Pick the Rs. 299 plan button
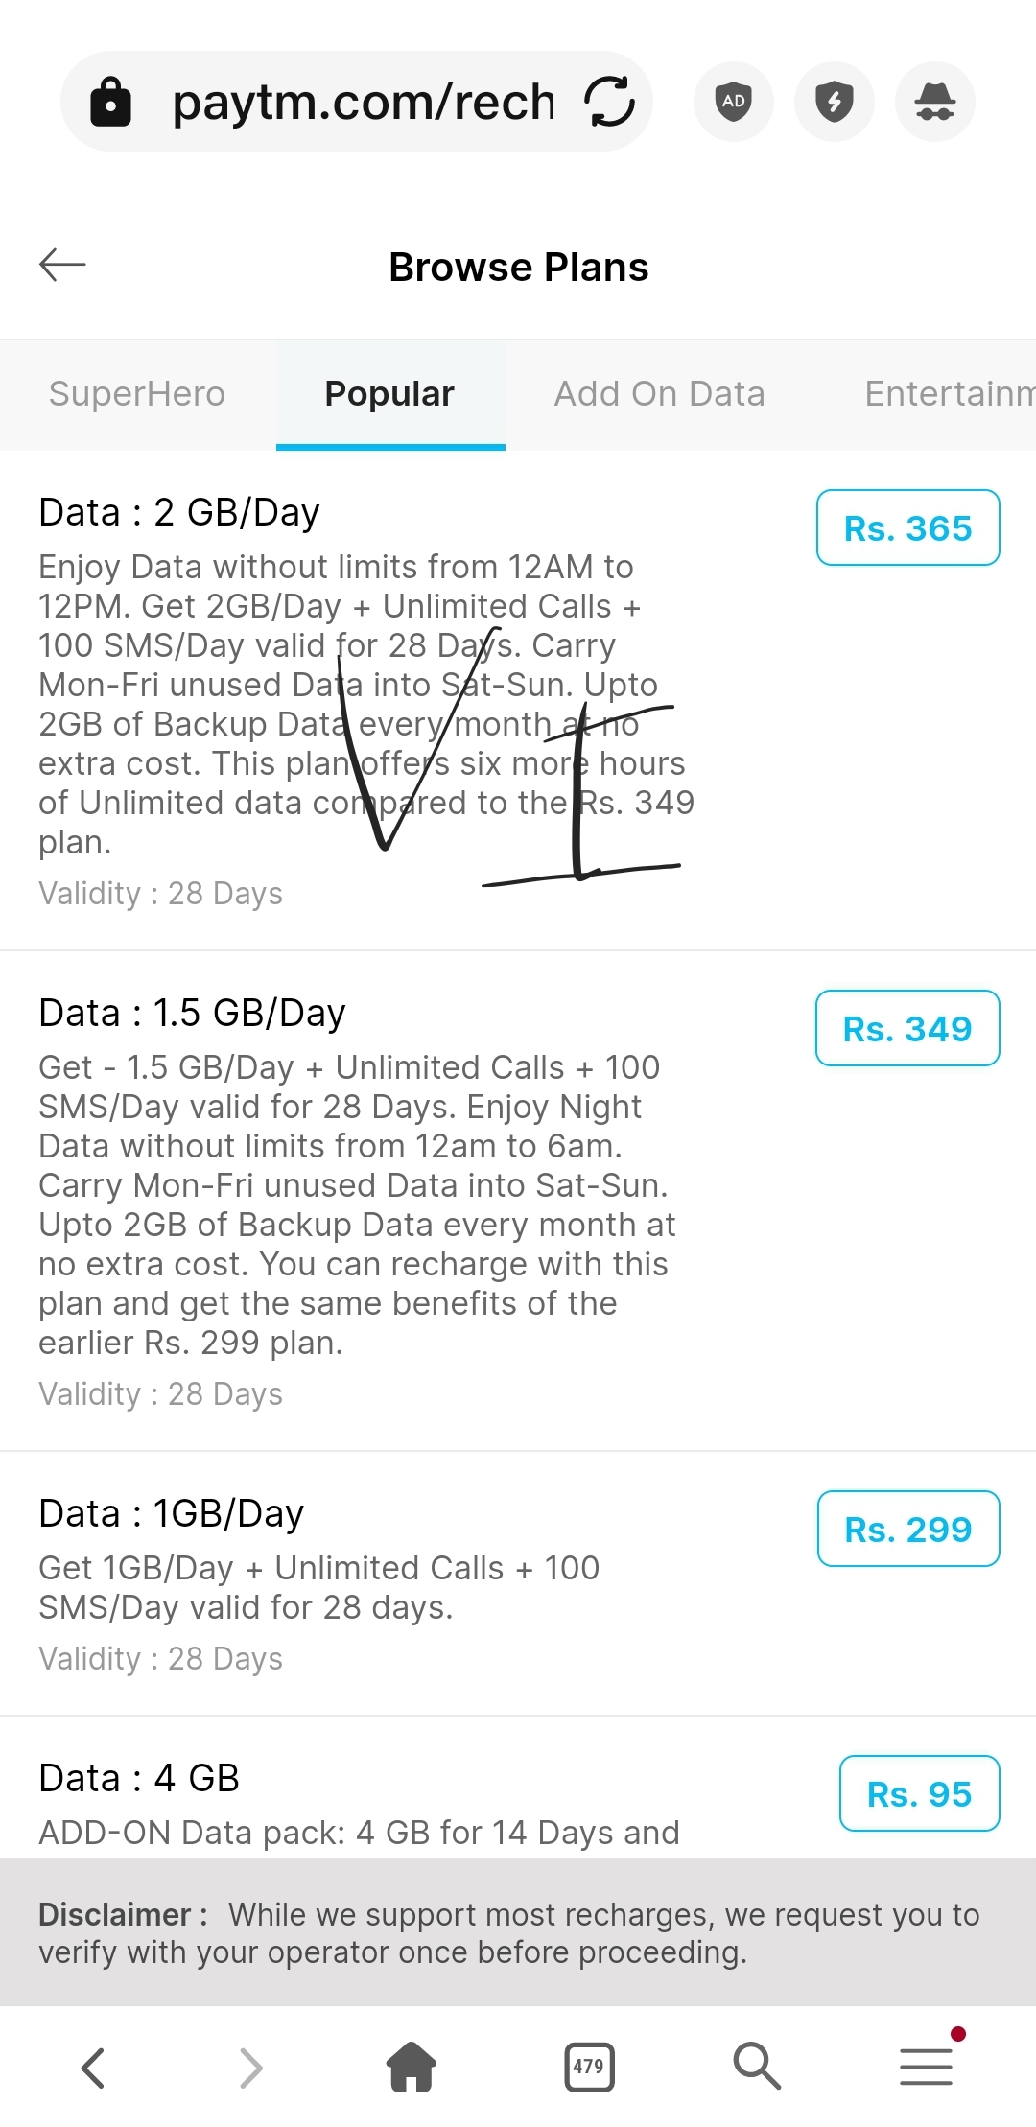 [x=907, y=1530]
